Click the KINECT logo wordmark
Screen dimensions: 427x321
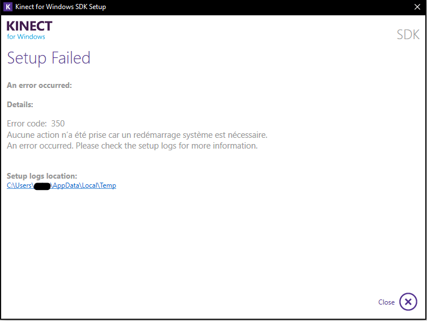point(29,26)
